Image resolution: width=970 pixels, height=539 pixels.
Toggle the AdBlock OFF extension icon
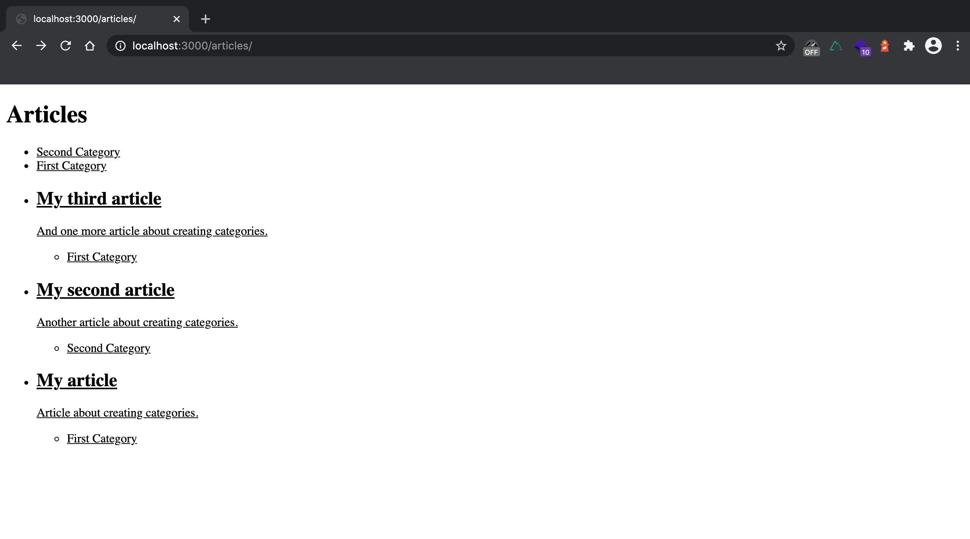(812, 45)
